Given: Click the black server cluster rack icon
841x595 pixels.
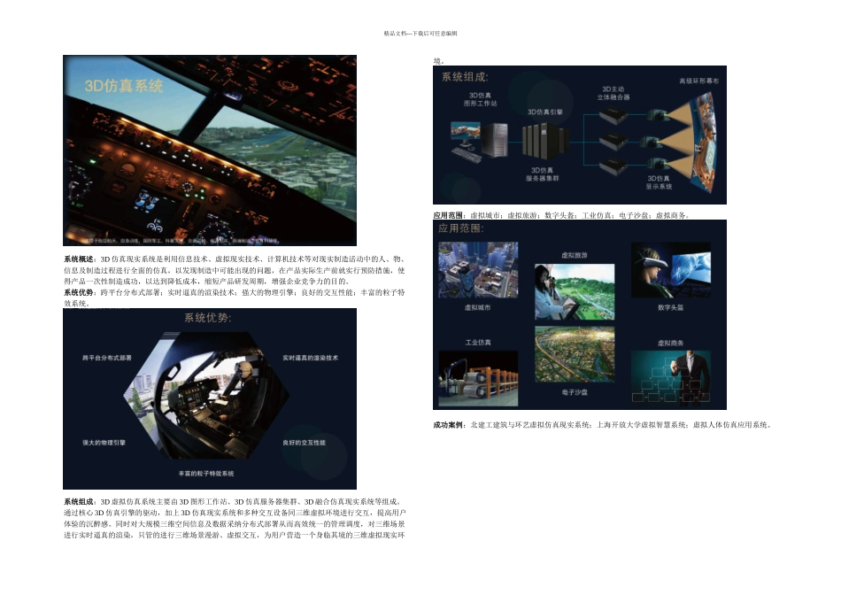Looking at the screenshot, I should pos(546,142).
